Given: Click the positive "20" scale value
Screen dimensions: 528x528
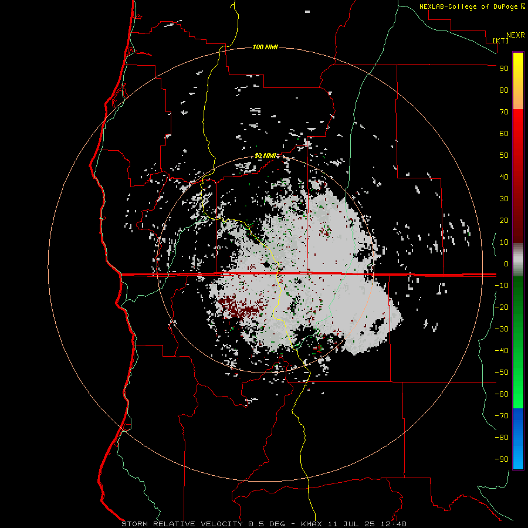Looking at the screenshot, I should click(x=504, y=220).
